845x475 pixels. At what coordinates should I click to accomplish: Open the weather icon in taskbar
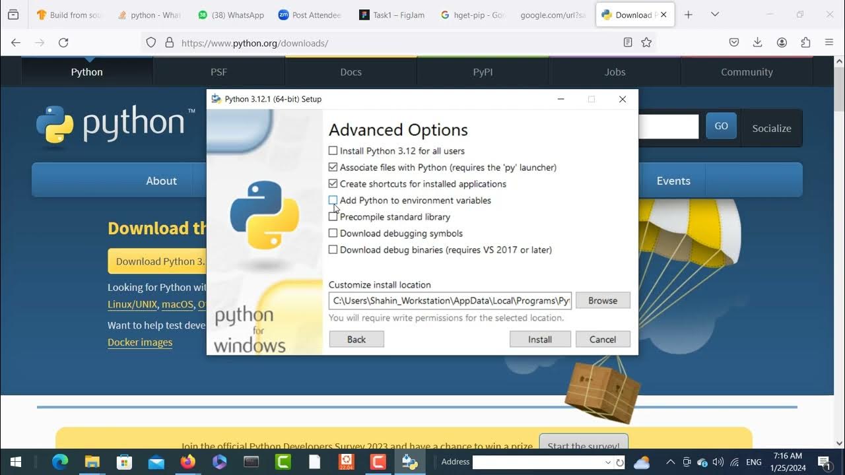coord(641,462)
